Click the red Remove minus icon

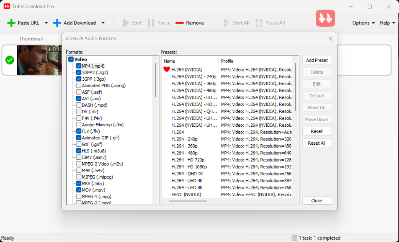click(x=179, y=23)
